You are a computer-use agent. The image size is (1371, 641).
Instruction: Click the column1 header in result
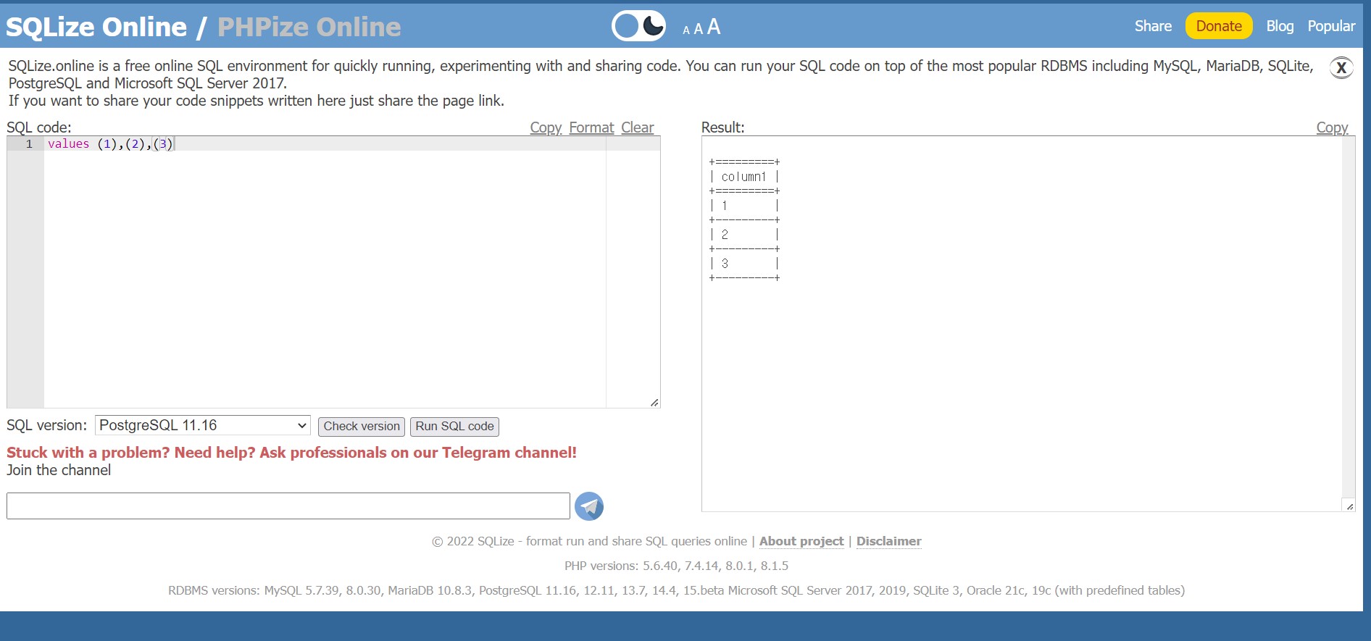click(743, 177)
